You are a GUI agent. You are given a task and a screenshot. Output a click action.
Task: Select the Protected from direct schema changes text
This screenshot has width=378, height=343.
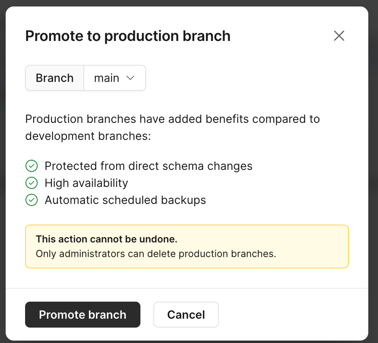(x=149, y=166)
